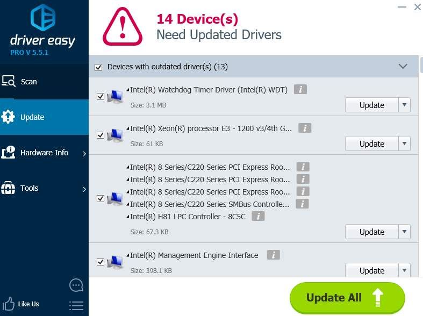Collapse the outdated drivers section chevron
The width and height of the screenshot is (423, 316).
pos(403,67)
